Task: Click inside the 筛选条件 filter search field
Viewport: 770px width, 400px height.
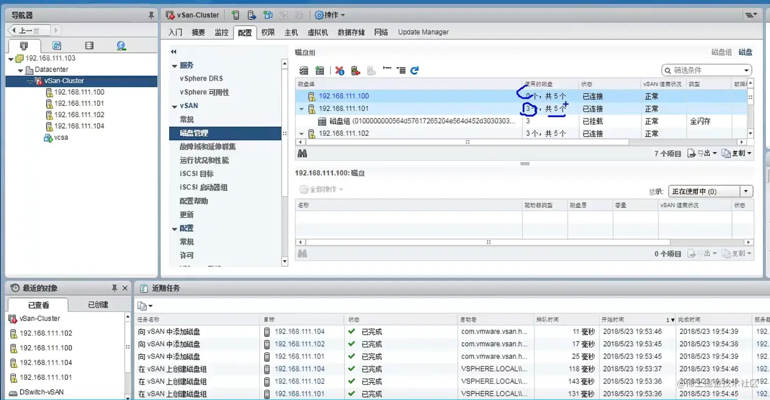Action: click(x=707, y=70)
